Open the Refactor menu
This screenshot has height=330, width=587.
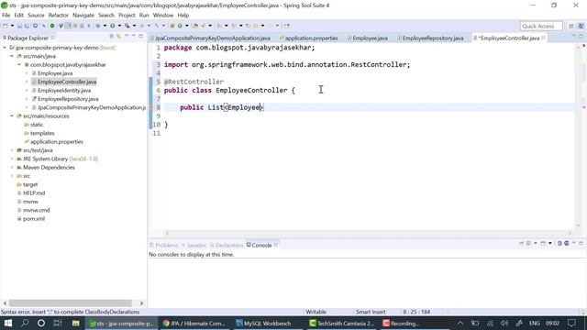click(x=59, y=16)
